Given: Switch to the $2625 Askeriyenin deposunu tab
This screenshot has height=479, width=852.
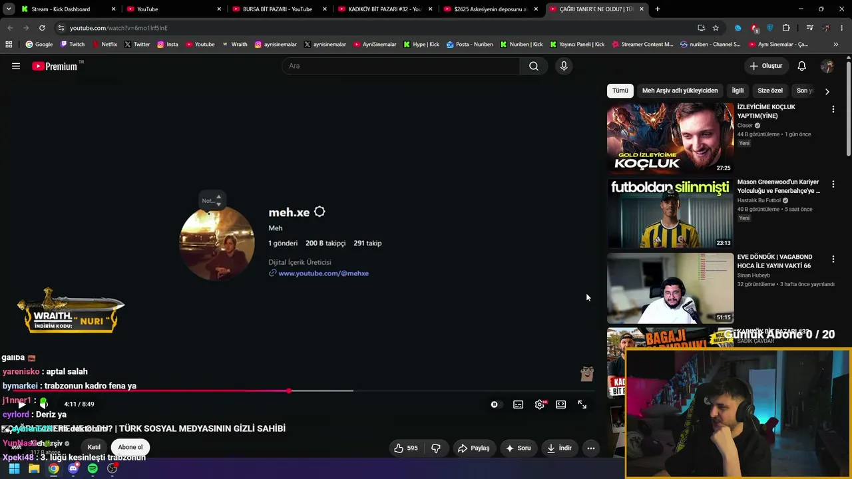Looking at the screenshot, I should [x=491, y=9].
